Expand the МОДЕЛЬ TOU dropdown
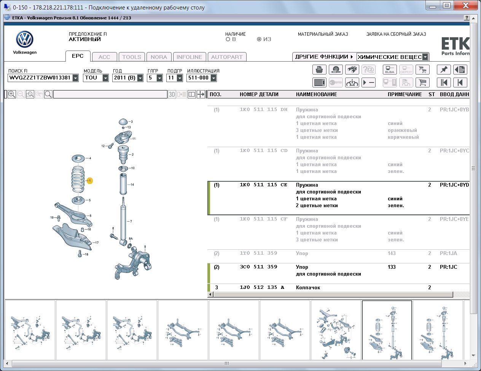 click(105, 78)
